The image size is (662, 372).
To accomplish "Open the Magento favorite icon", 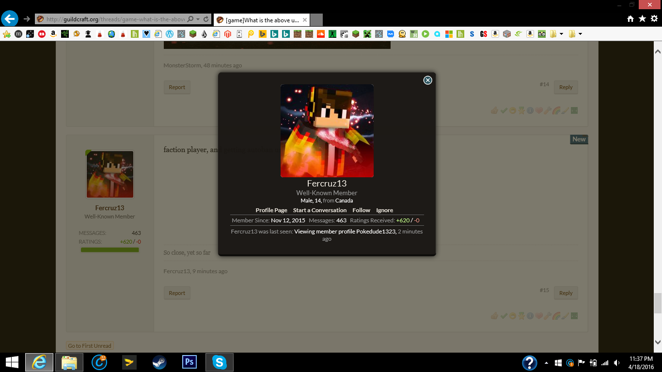I will tap(228, 34).
